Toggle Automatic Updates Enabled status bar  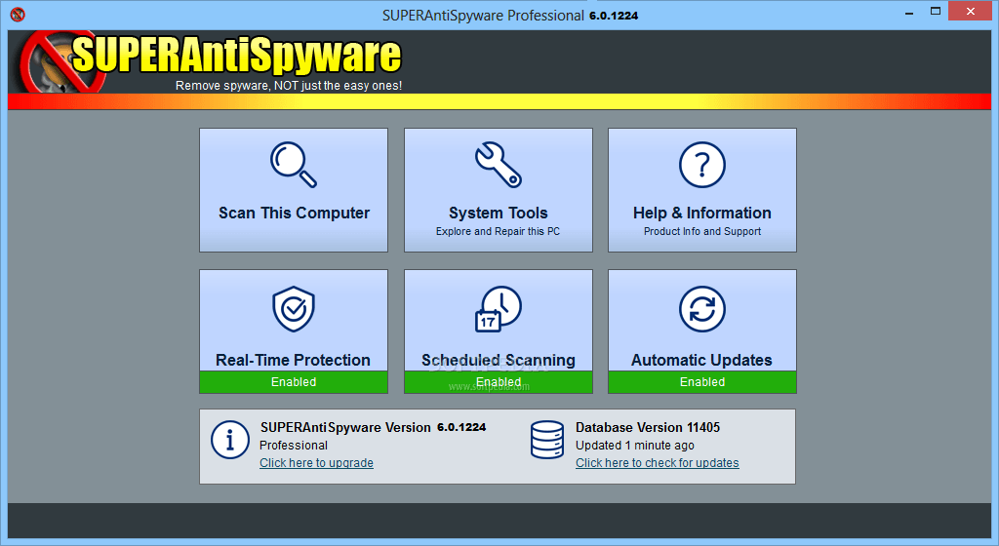(702, 382)
